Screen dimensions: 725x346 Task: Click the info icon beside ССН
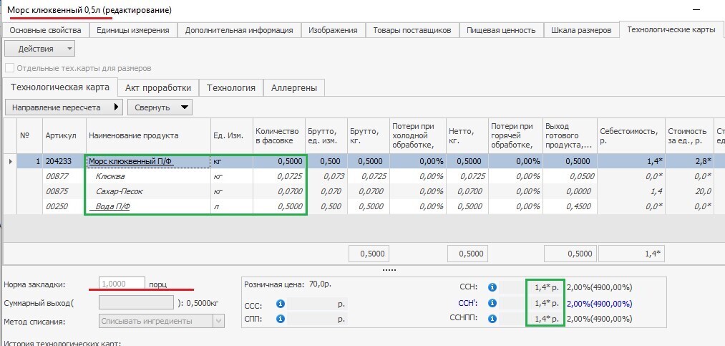click(492, 287)
